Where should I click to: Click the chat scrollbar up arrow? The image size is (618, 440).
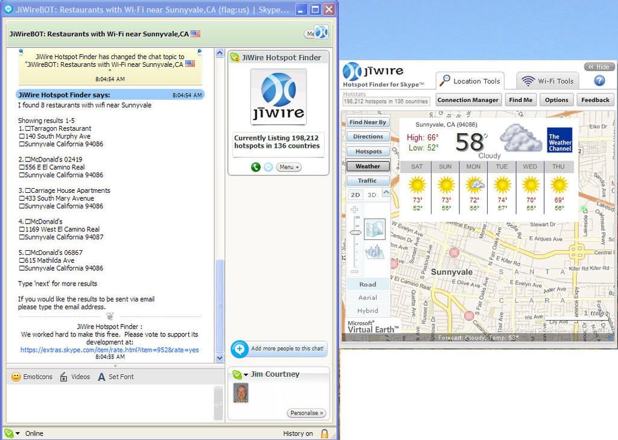point(220,53)
